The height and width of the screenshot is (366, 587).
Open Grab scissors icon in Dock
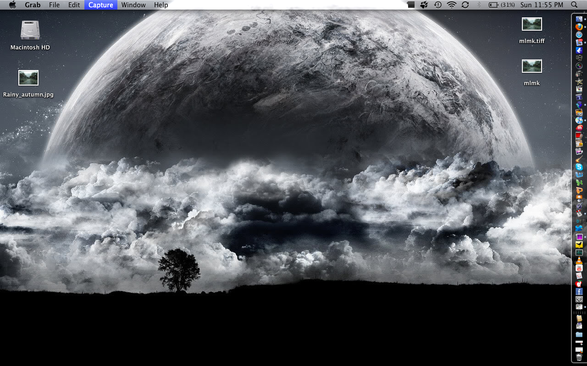(579, 307)
